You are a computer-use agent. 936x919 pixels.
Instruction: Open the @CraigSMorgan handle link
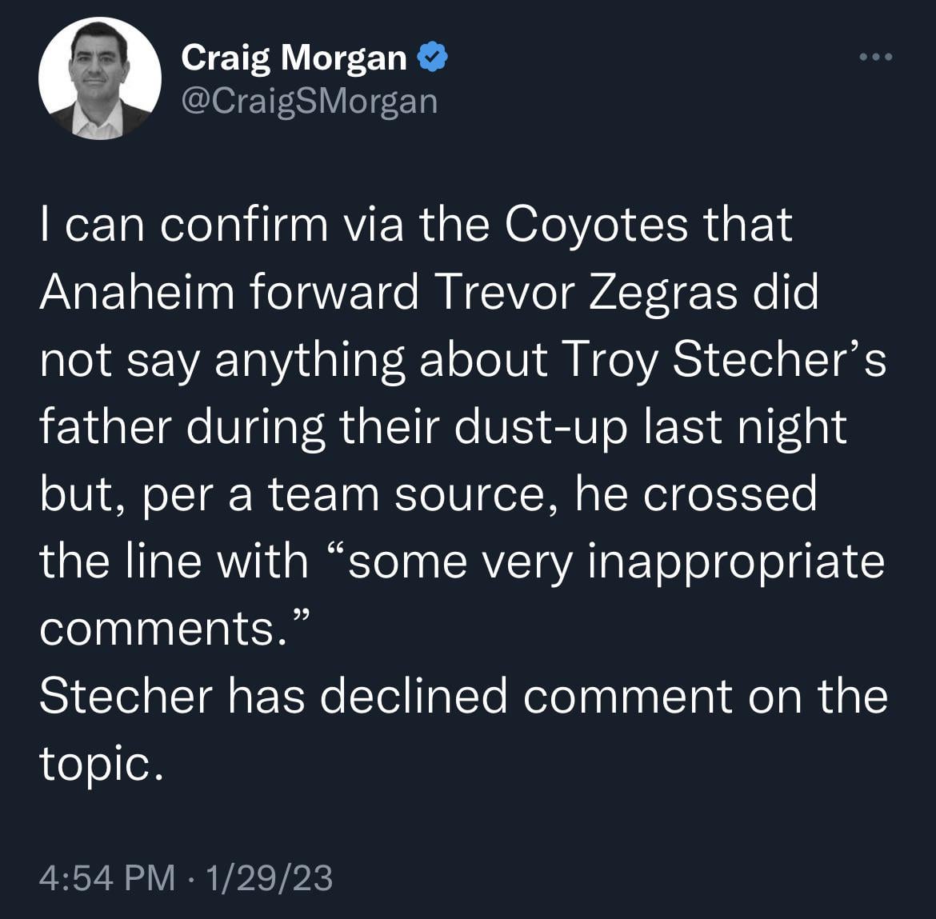(310, 101)
